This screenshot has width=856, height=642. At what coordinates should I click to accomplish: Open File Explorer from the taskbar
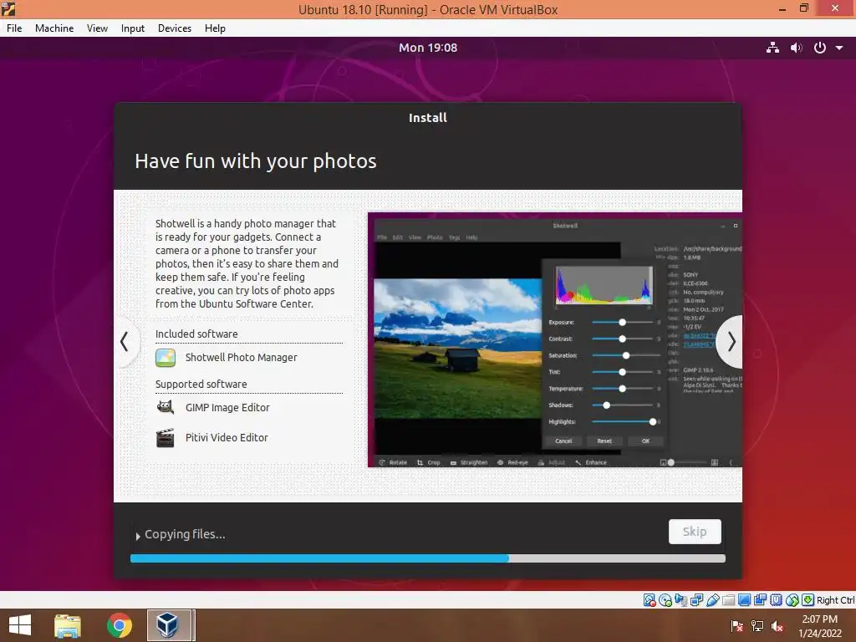click(68, 625)
